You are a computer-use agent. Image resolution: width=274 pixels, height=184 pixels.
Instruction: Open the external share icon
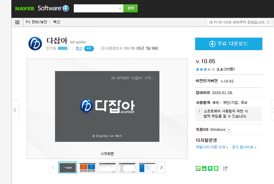tap(225, 168)
